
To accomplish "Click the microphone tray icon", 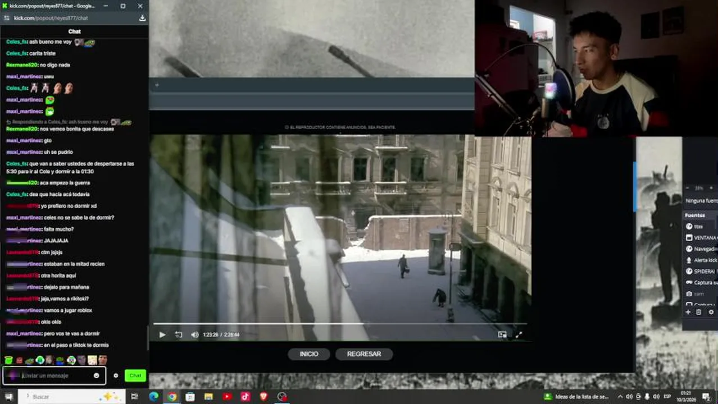I will point(647,397).
